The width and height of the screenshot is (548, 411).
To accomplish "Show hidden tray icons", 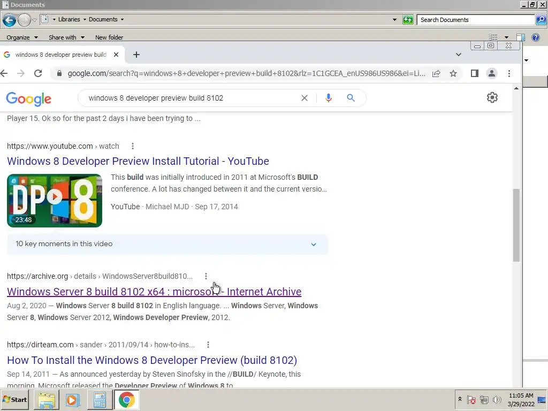I will point(460,399).
